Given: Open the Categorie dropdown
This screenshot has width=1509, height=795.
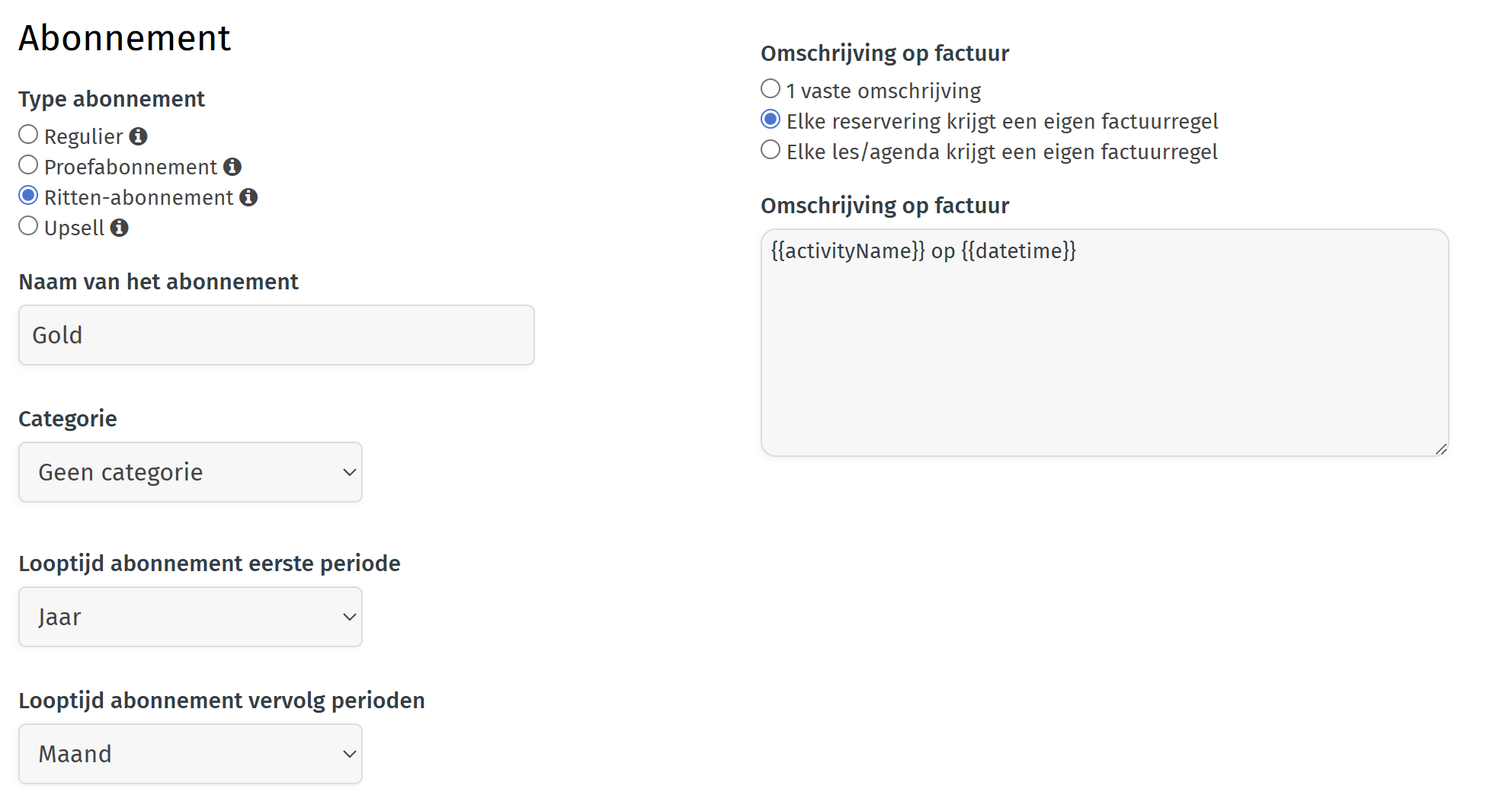Looking at the screenshot, I should point(191,472).
